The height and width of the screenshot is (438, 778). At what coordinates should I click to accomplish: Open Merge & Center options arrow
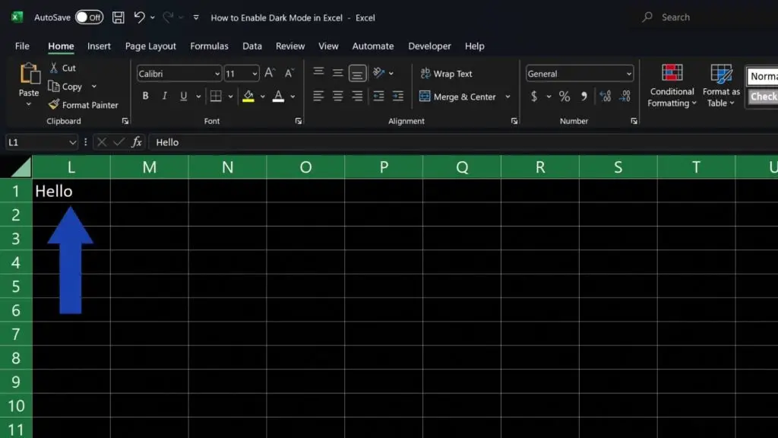(508, 97)
